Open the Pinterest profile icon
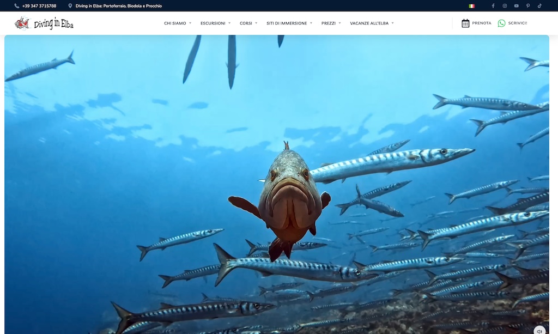 527,6
